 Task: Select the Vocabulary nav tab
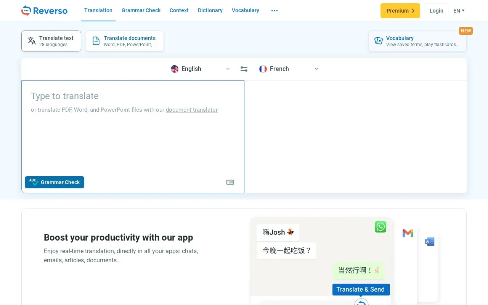(246, 11)
